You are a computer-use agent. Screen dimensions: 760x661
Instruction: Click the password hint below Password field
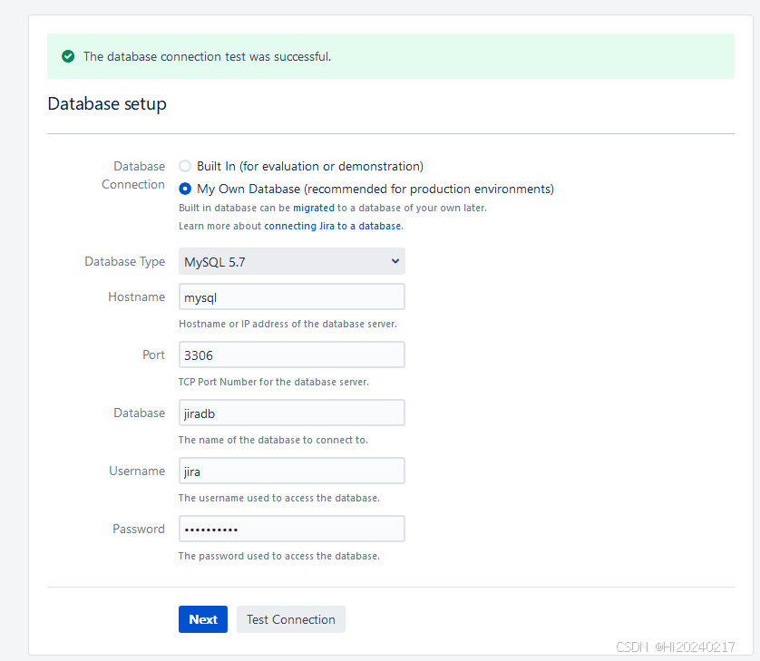click(279, 556)
